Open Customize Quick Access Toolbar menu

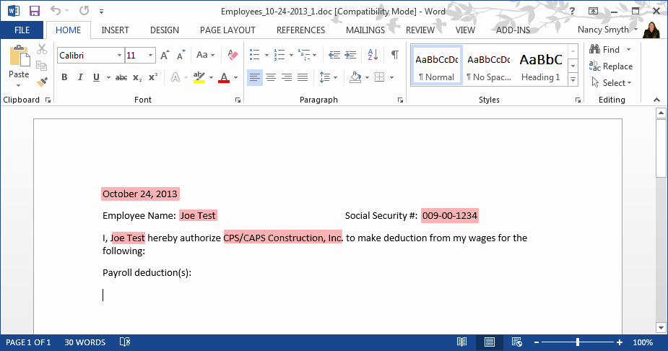[x=101, y=12]
